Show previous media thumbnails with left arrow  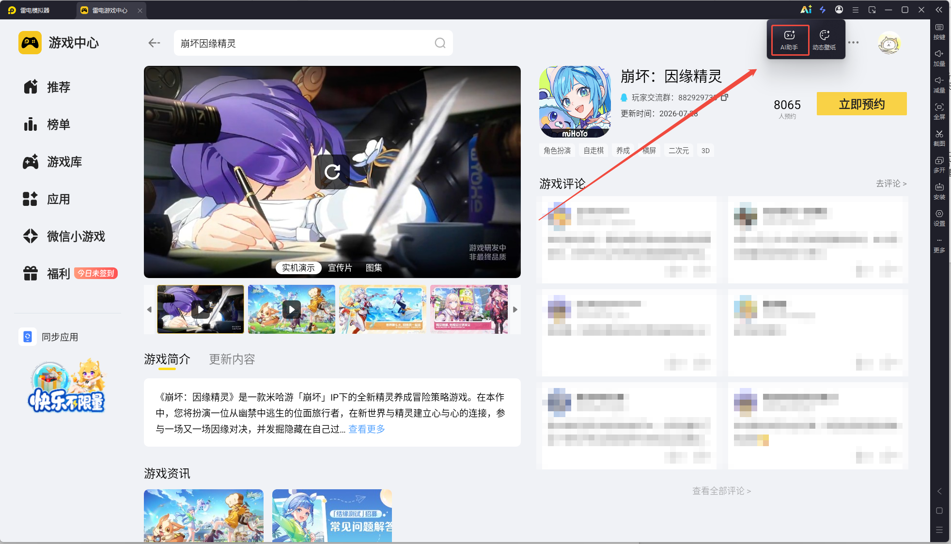[149, 309]
